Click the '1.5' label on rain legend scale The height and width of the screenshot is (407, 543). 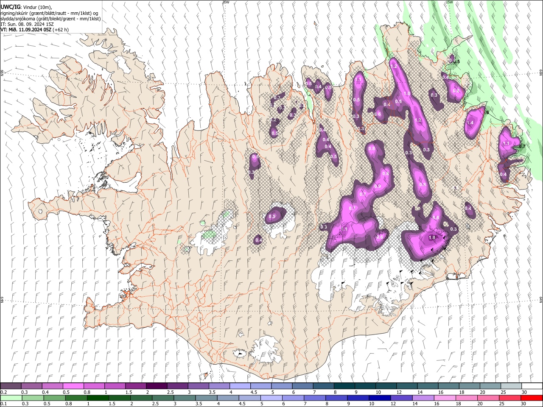pyautogui.click(x=112, y=404)
